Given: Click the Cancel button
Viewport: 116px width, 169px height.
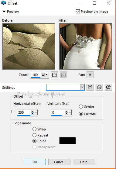Looking at the screenshot, I should pos(59,162).
